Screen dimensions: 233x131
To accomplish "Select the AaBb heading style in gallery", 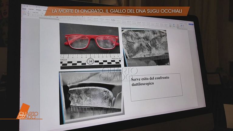I will pyautogui.click(x=113, y=20).
